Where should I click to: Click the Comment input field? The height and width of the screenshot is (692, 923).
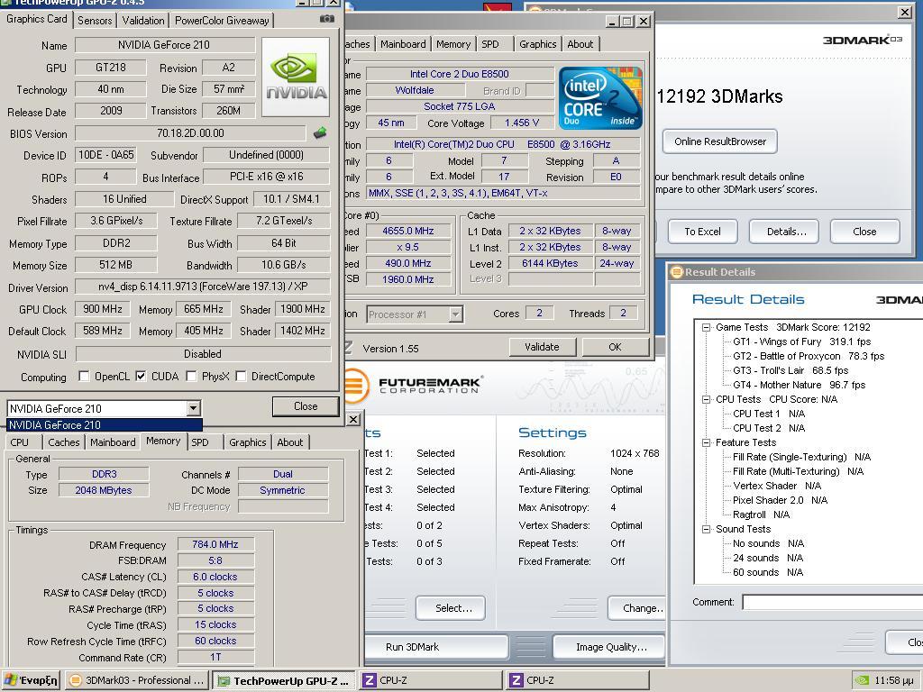[x=832, y=602]
